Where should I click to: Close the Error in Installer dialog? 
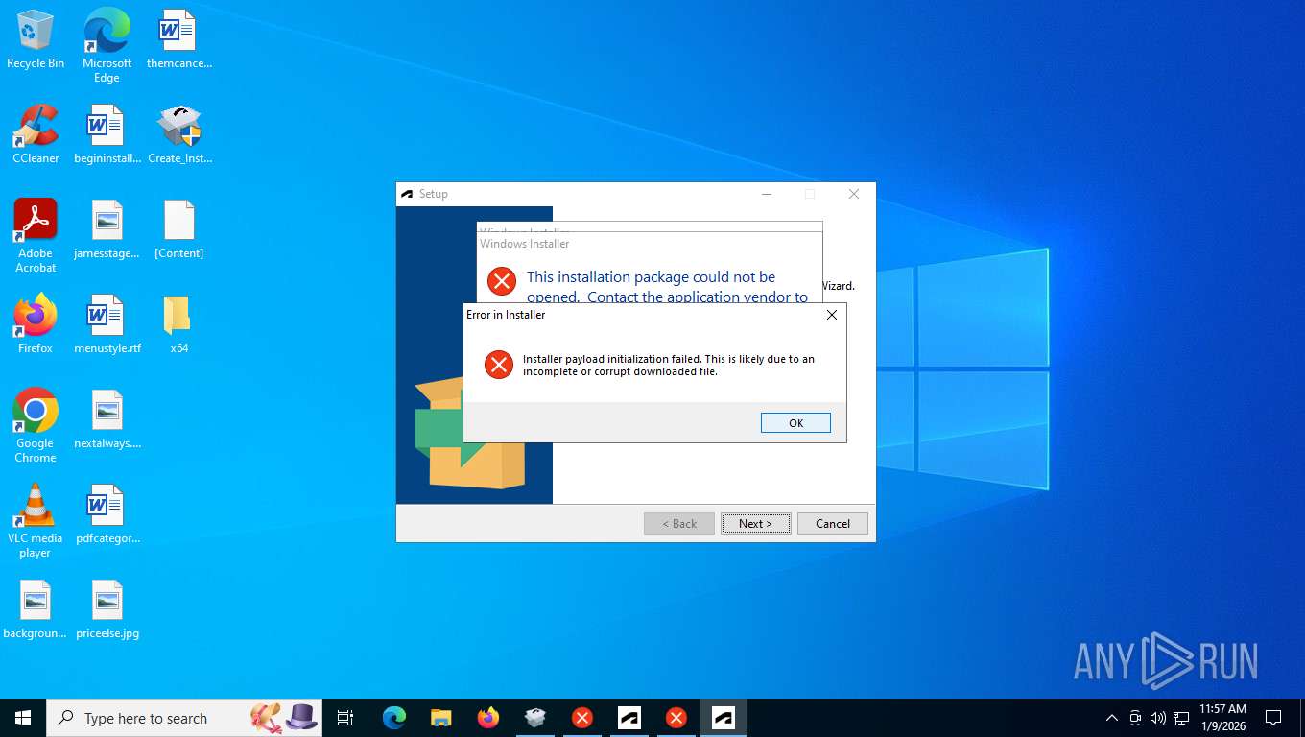point(832,315)
